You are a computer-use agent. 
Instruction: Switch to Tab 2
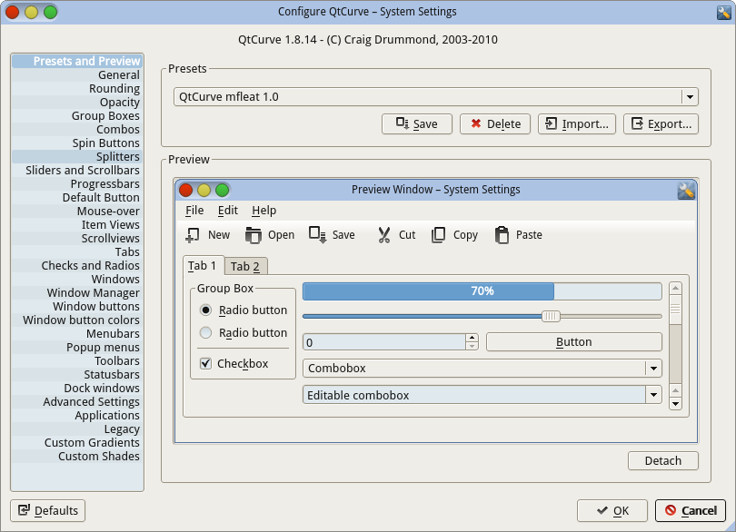245,267
